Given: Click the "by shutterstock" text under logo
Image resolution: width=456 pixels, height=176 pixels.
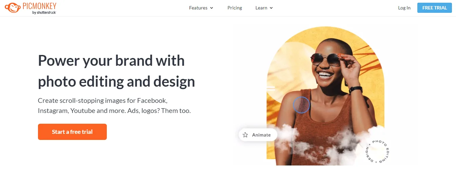Looking at the screenshot, I should pos(44,12).
